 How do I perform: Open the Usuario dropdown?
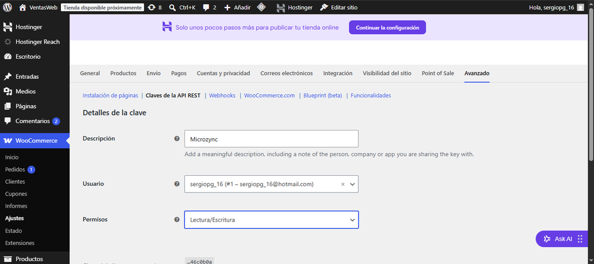(x=271, y=184)
